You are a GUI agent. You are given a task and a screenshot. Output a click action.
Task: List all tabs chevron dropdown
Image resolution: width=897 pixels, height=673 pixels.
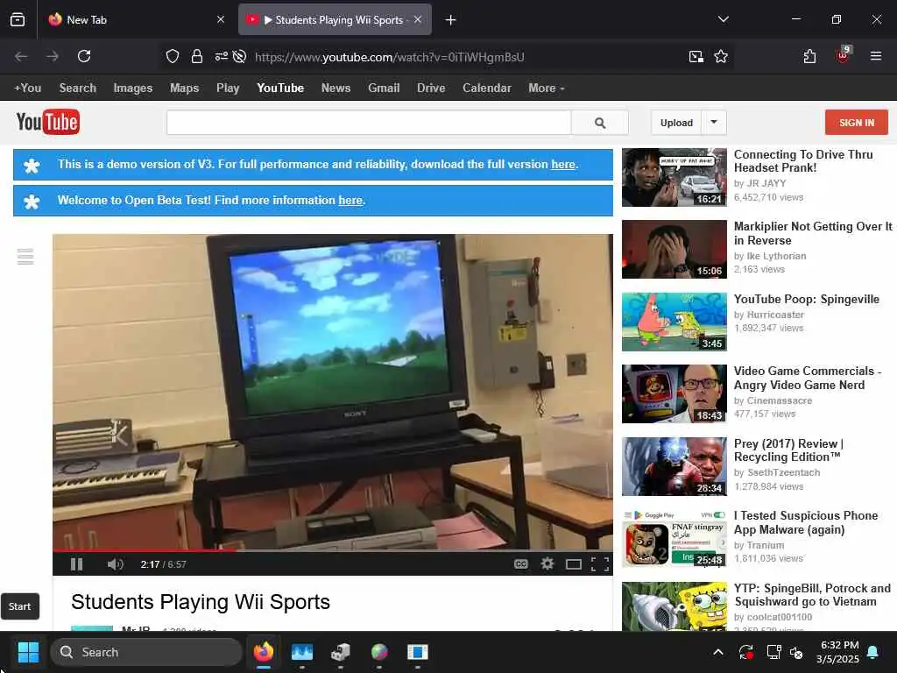[x=723, y=19]
